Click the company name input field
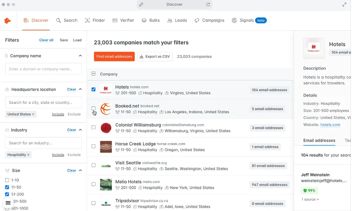This screenshot has width=352, height=211. coord(44,69)
